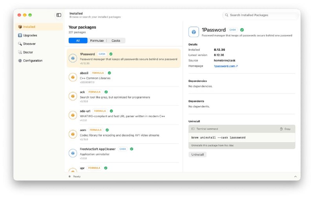
Task: Click the Uninstall button
Action: point(197,155)
